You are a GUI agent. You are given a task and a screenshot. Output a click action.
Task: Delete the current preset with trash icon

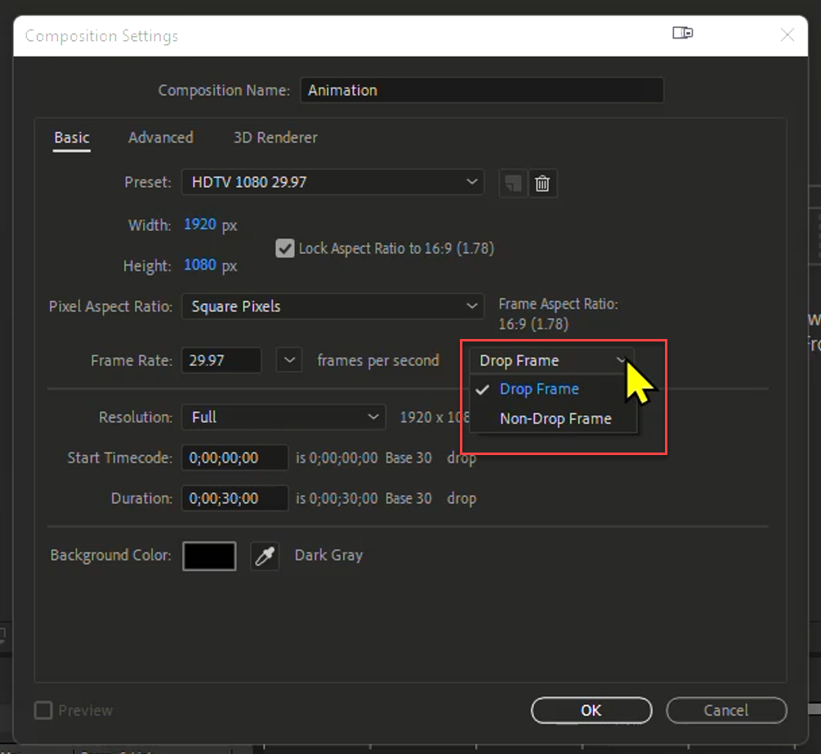542,183
